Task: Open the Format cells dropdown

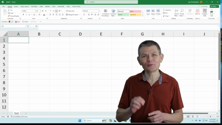Action: point(158,12)
